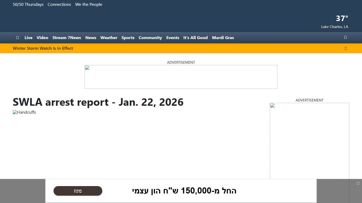Switch to the Weather section
This screenshot has width=362, height=203.
tap(109, 38)
